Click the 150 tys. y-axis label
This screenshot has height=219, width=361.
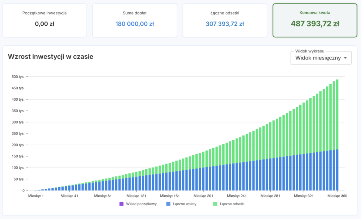click(x=18, y=156)
